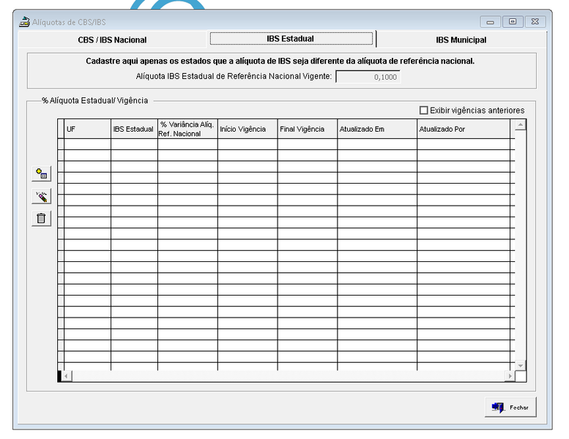Enable Exibir vigências anteriores checkbox
569x439 pixels.
tap(423, 110)
